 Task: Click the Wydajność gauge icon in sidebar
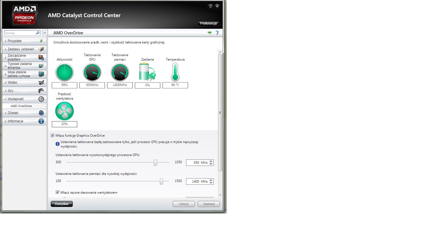(x=41, y=99)
